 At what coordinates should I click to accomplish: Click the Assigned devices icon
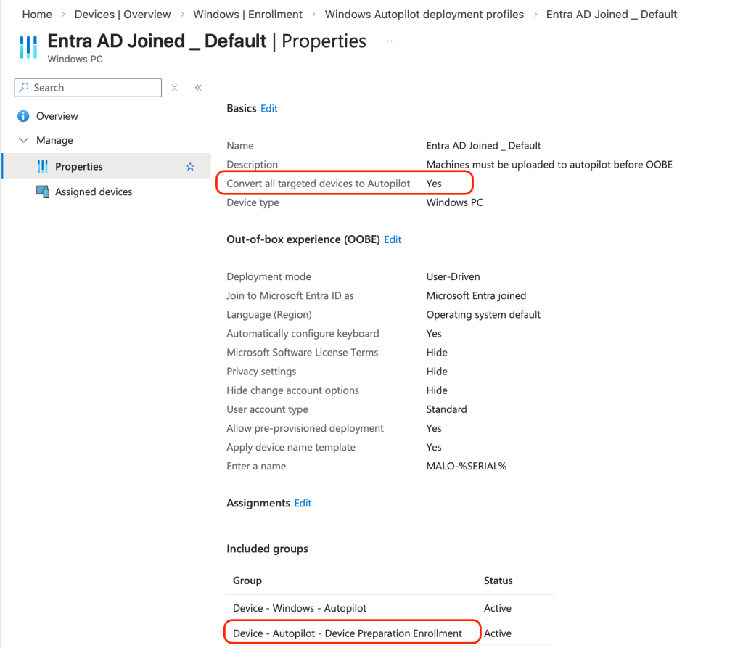coord(42,192)
